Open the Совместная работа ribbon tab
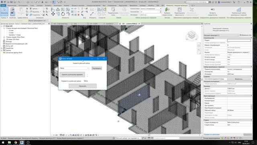257x145 pixels. point(93,5)
